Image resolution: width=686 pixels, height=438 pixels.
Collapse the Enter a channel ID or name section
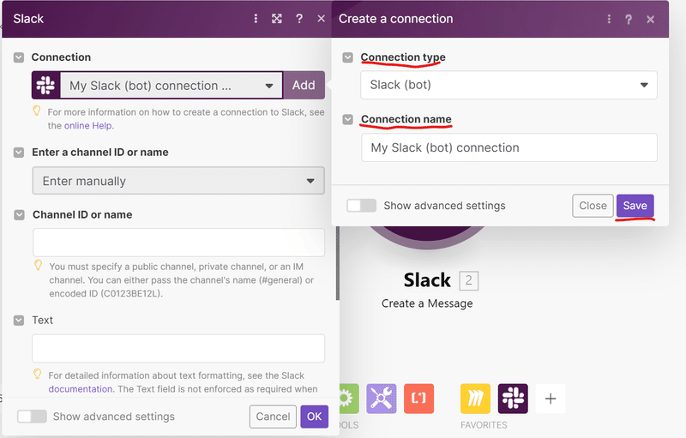point(19,152)
